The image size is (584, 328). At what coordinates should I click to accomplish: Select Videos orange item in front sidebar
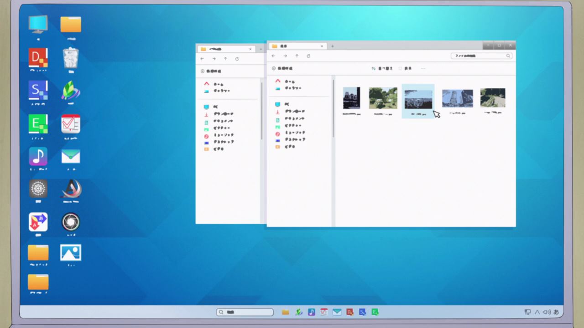pyautogui.click(x=285, y=147)
